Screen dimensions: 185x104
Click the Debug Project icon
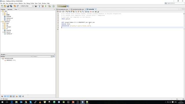(49, 6)
